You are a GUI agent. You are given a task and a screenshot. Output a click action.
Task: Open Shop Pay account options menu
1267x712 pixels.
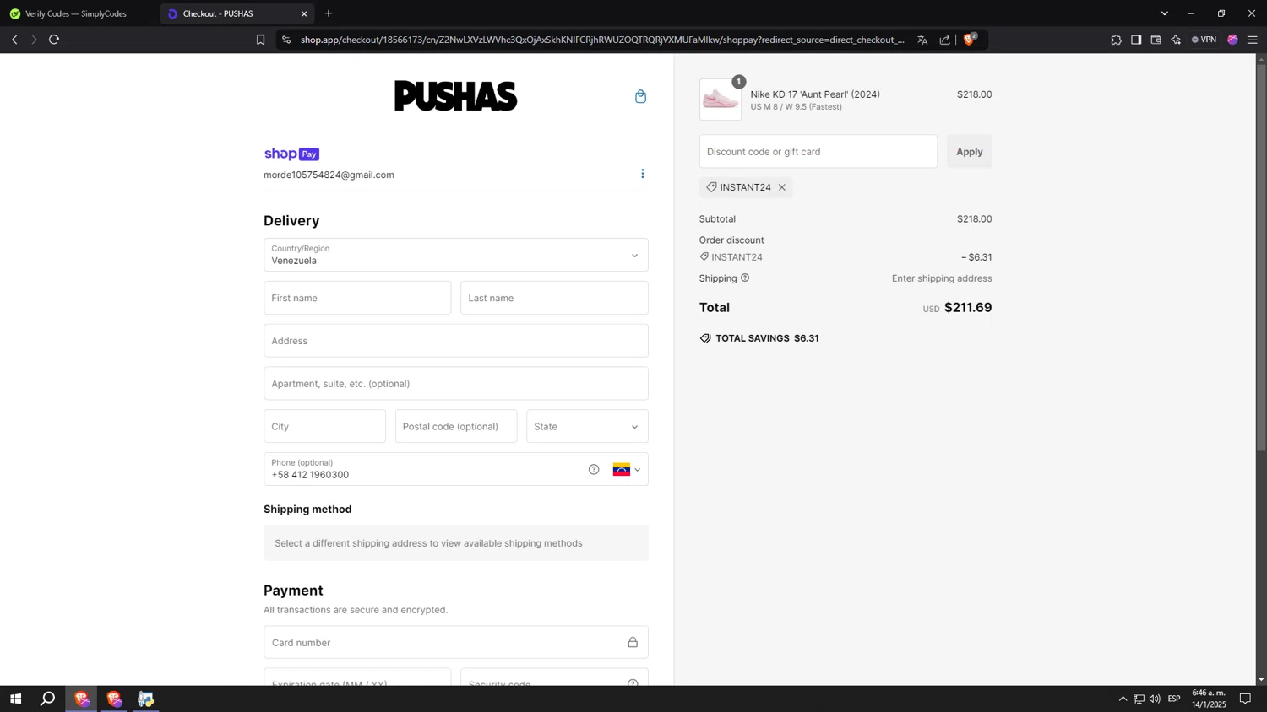coord(642,174)
